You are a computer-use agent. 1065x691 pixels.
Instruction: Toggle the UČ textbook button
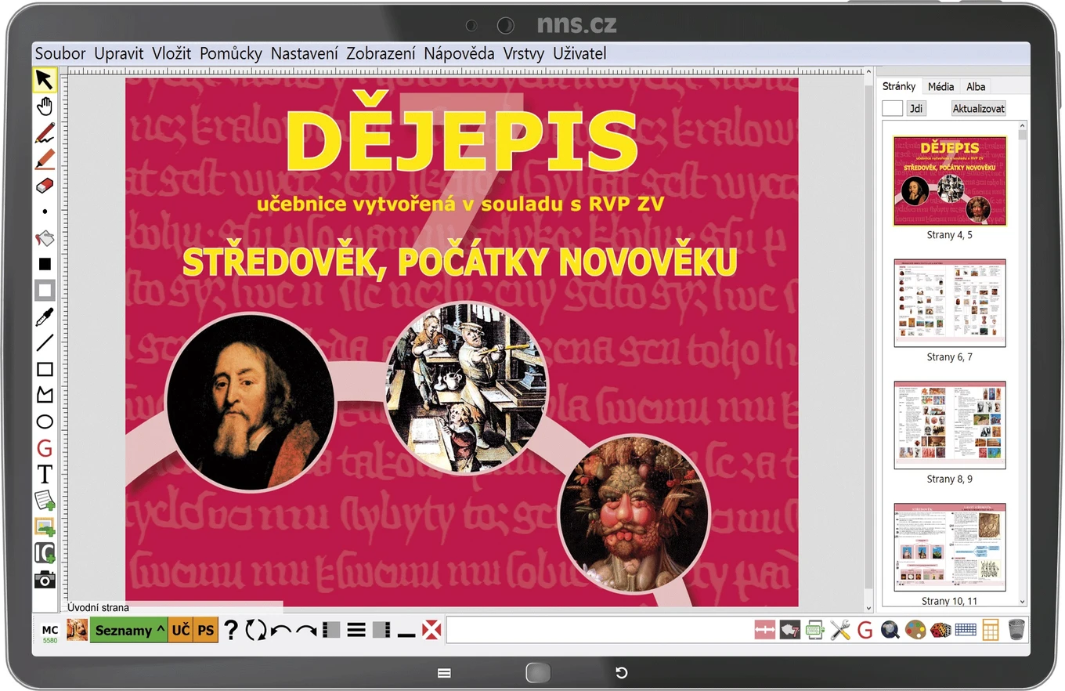180,630
